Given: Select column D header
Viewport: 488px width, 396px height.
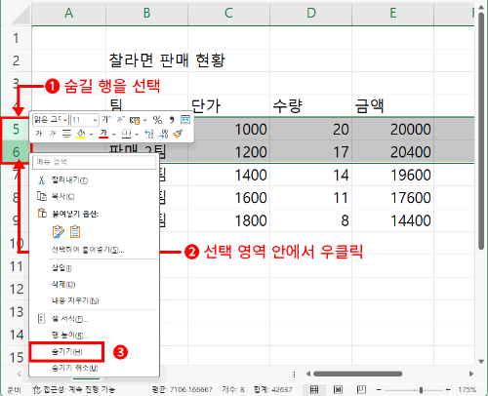Looking at the screenshot, I should click(x=311, y=13).
